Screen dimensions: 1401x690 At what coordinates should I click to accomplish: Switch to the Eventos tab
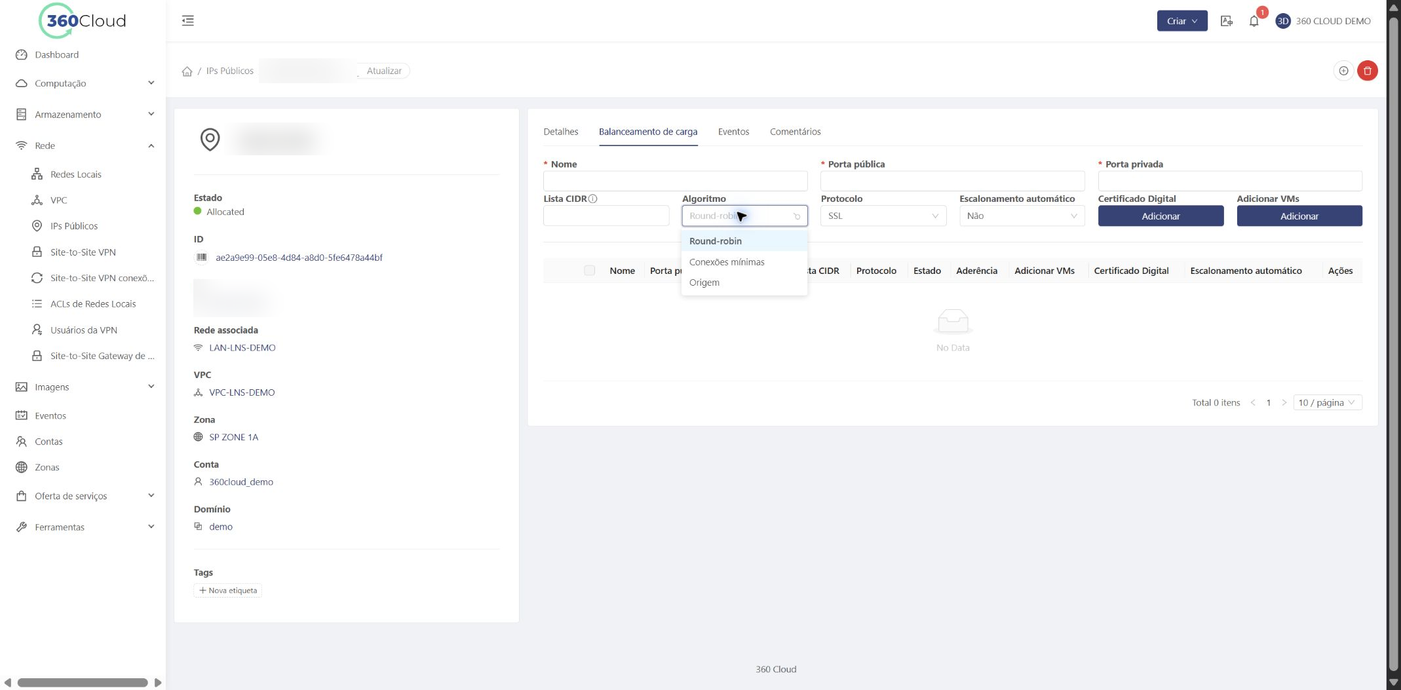click(733, 132)
